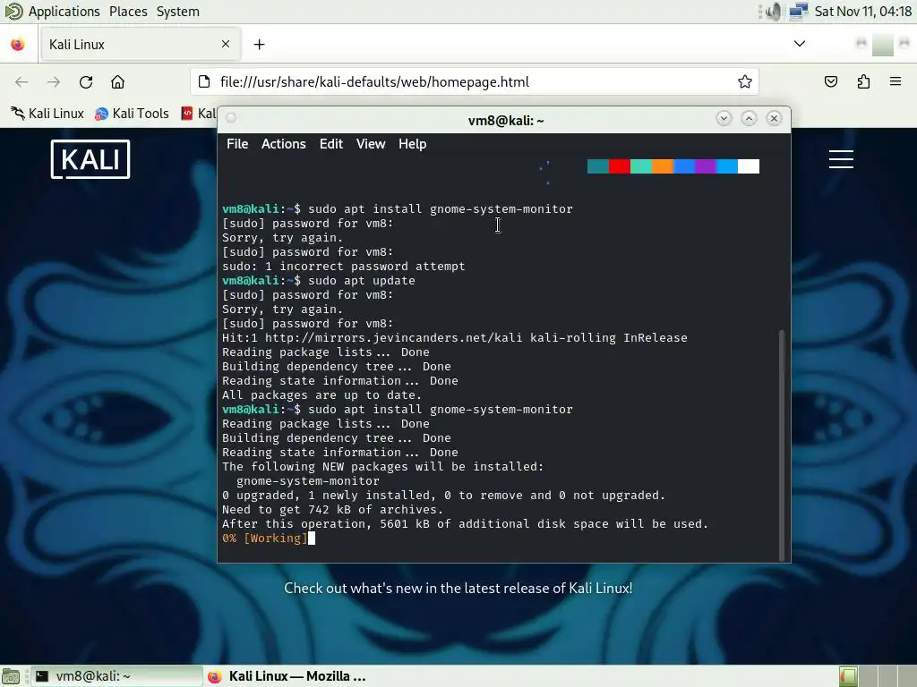The height and width of the screenshot is (687, 917).
Task: Open the homepage hamburger navigation menu
Action: (x=841, y=159)
